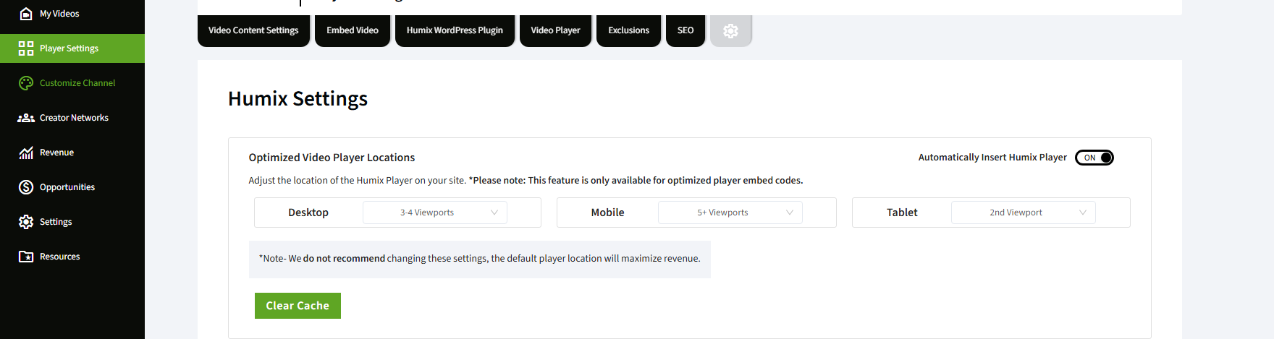1274x339 pixels.
Task: Click the Customize Channel palette icon
Action: click(26, 83)
